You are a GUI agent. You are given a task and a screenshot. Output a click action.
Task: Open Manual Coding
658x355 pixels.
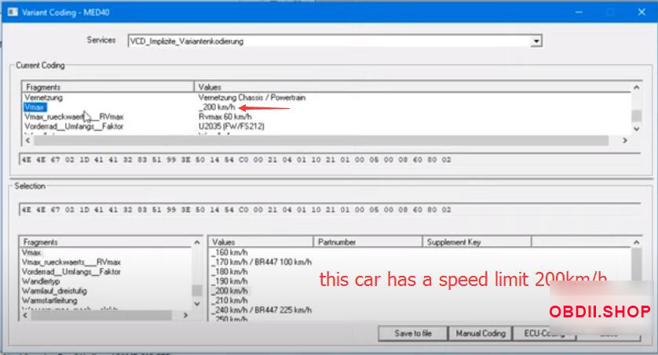(480, 333)
